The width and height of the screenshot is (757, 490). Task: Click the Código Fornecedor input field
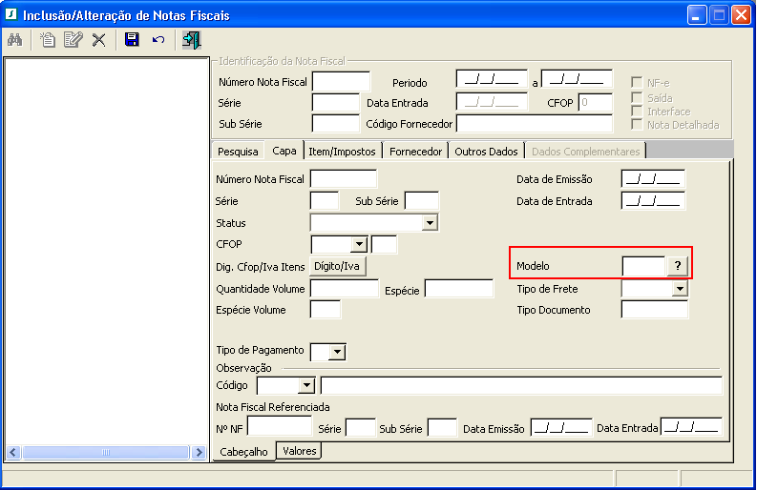click(534, 124)
